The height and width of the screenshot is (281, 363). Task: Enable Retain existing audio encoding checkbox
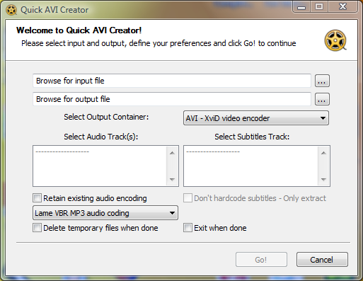pos(37,198)
